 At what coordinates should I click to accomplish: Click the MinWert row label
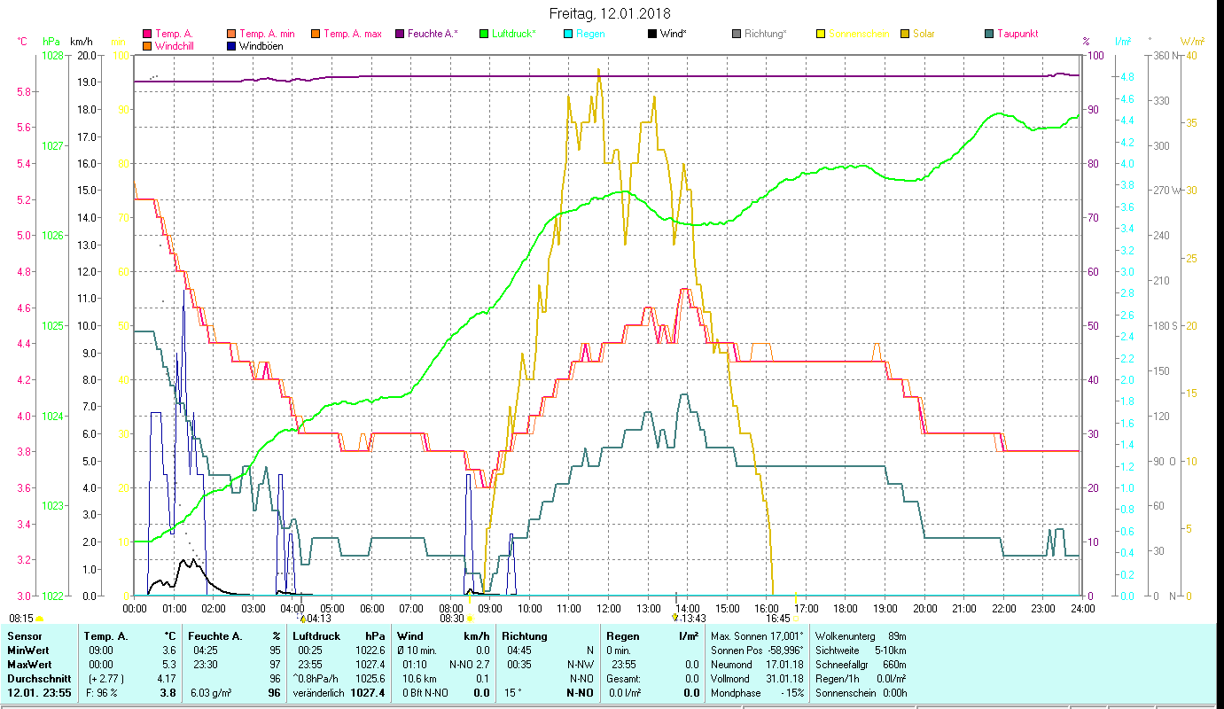click(27, 651)
